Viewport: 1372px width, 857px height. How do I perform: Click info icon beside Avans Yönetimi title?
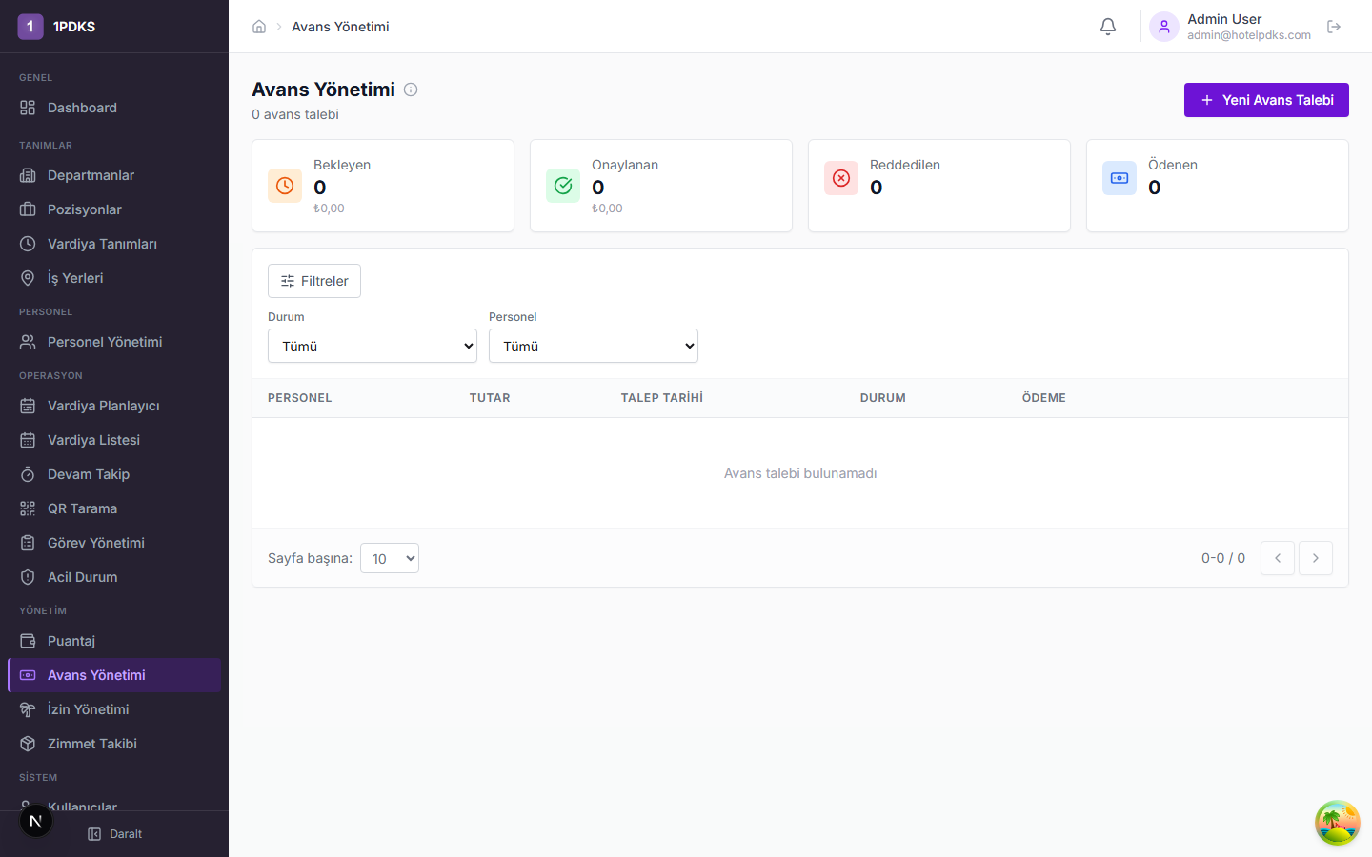(x=411, y=90)
